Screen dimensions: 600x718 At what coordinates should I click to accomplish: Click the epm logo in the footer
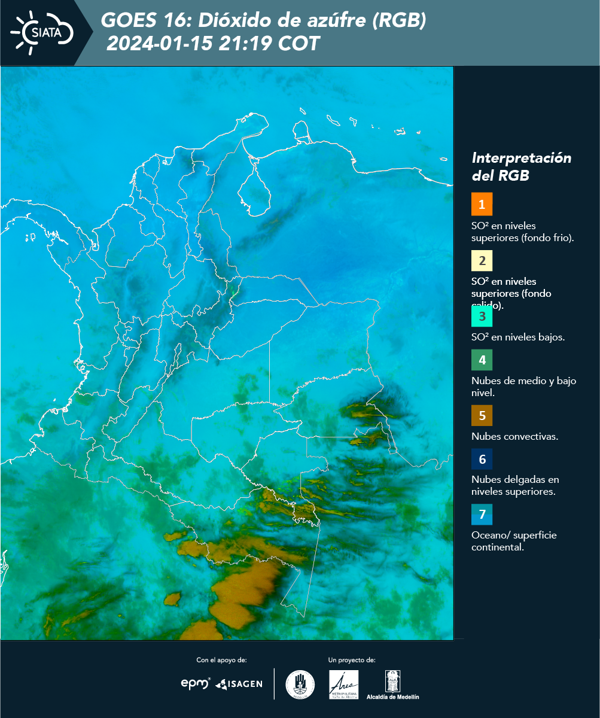196,683
